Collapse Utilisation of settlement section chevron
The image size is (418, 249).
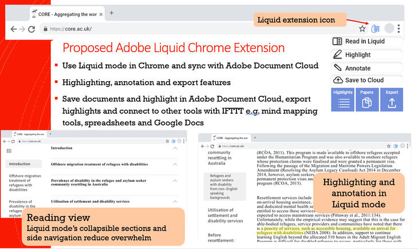point(175,201)
